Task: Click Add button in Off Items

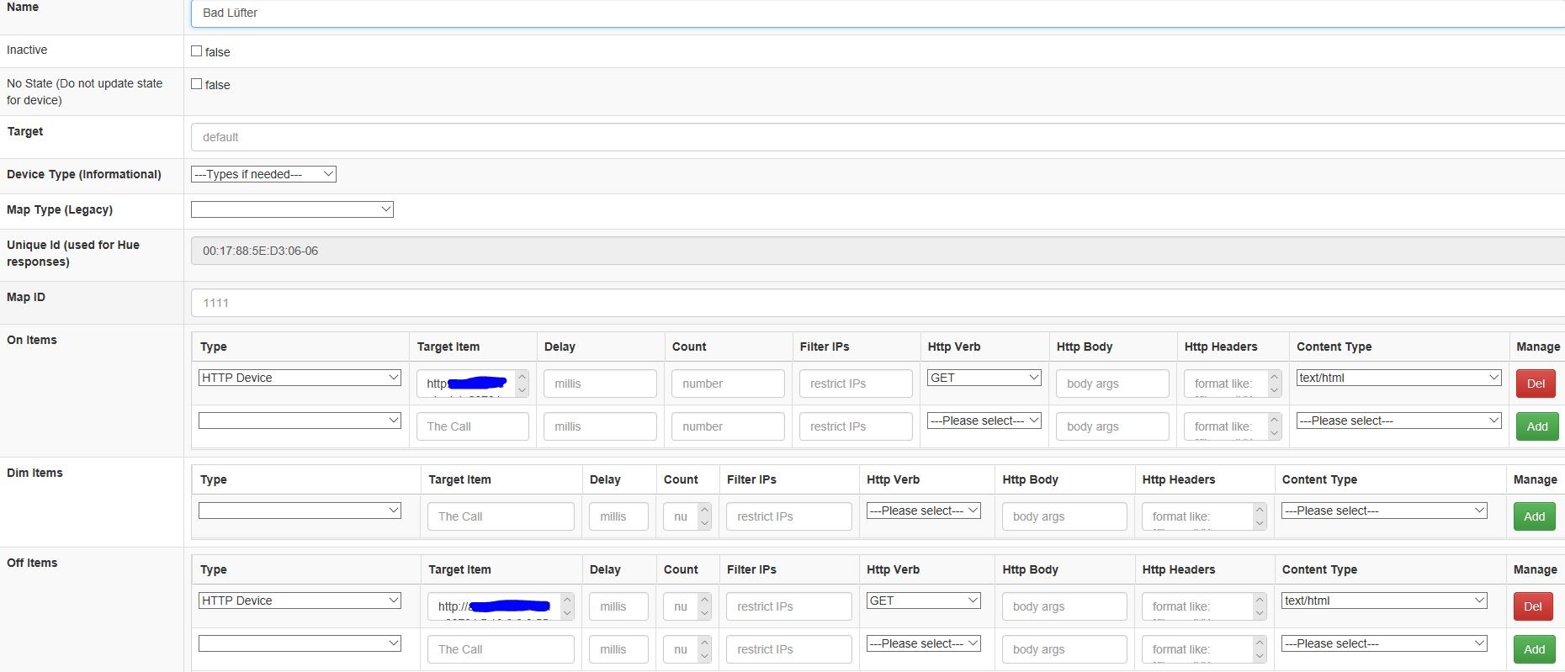Action: [x=1533, y=649]
